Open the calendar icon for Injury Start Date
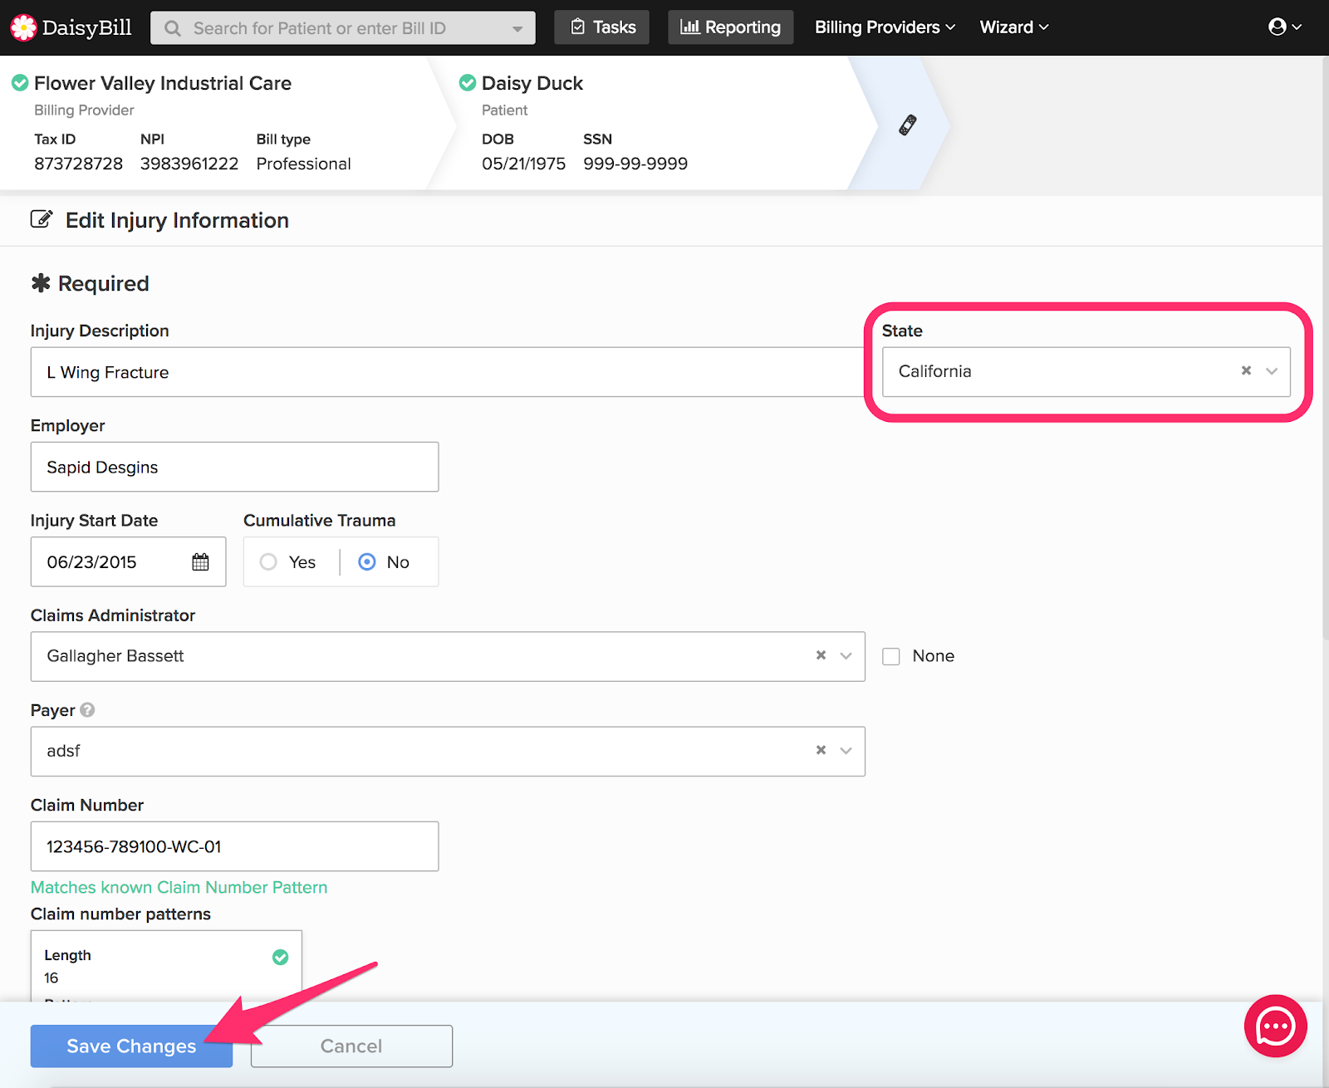The height and width of the screenshot is (1088, 1329). 200,562
